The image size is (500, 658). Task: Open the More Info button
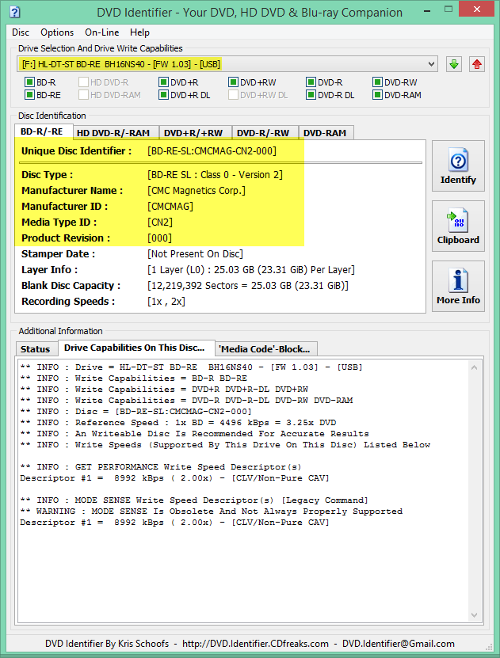coord(458,286)
